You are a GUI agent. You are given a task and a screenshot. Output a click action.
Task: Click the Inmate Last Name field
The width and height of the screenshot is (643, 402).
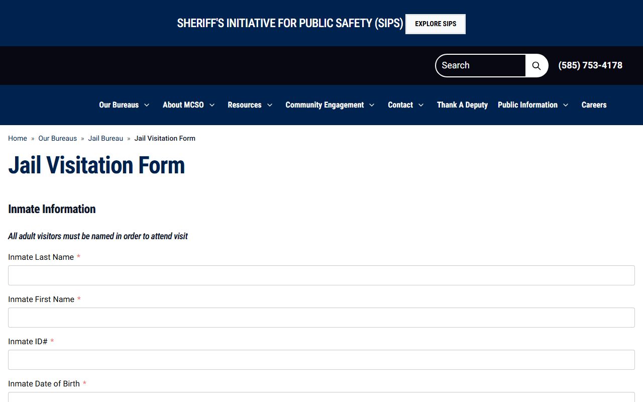[x=321, y=275]
